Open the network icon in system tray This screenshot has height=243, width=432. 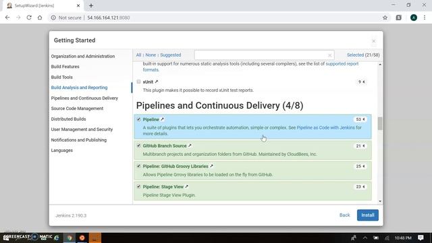387,238
